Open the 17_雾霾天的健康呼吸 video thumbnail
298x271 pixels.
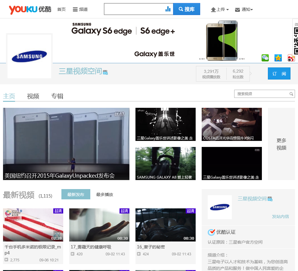[x=99, y=225]
